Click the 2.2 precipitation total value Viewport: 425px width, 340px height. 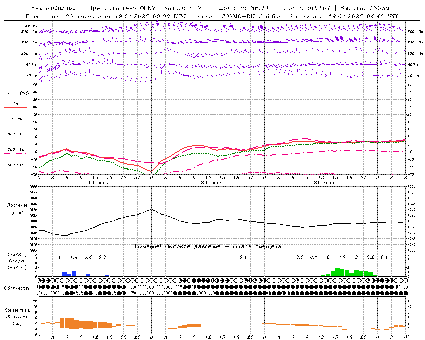pos(370,257)
